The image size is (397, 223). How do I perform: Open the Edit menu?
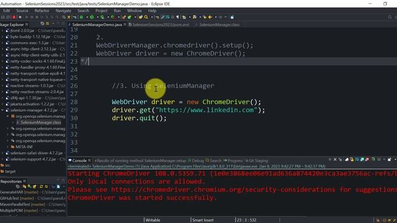coord(7,11)
